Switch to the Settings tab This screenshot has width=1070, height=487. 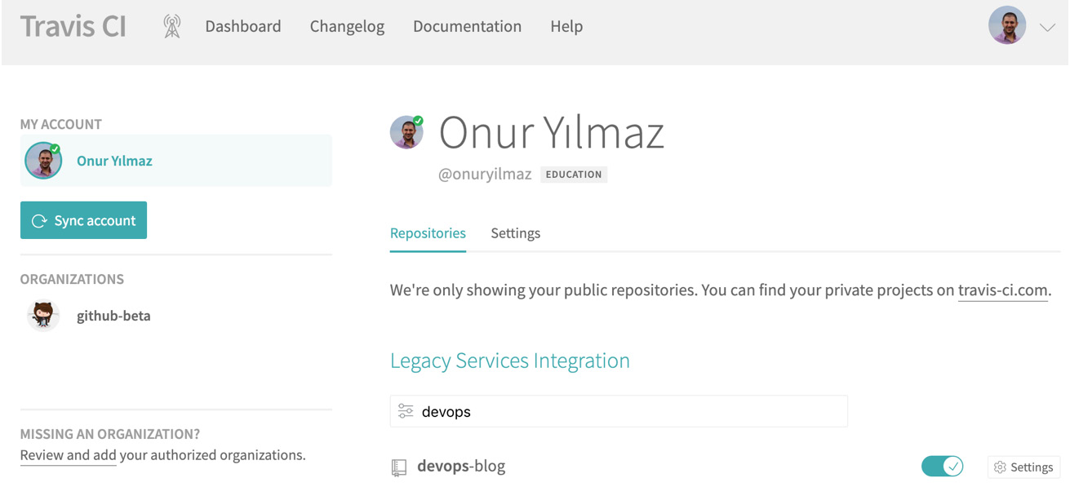515,233
